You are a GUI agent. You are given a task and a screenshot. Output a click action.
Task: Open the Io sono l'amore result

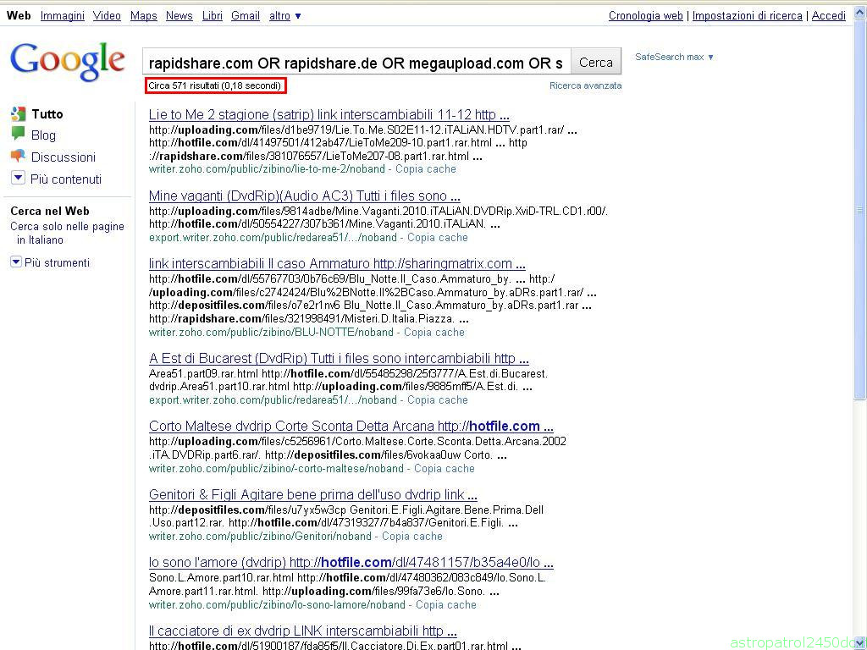point(351,562)
